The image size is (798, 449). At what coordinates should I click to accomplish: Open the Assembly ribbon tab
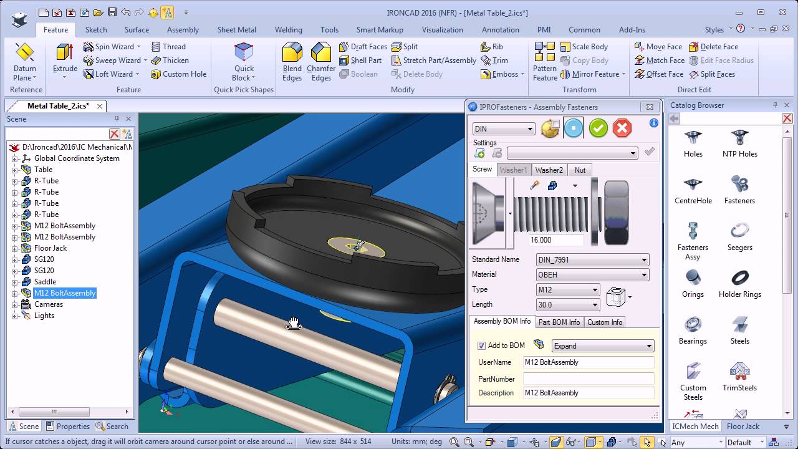coord(183,29)
